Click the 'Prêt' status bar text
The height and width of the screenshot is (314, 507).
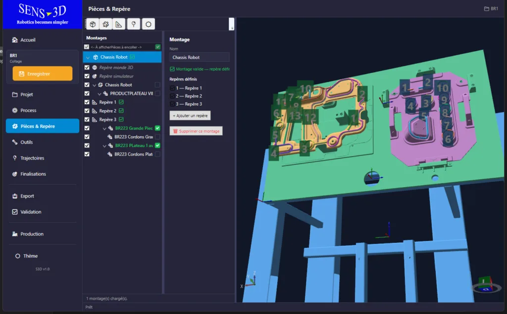click(89, 307)
